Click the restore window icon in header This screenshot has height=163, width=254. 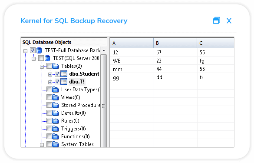click(x=217, y=20)
